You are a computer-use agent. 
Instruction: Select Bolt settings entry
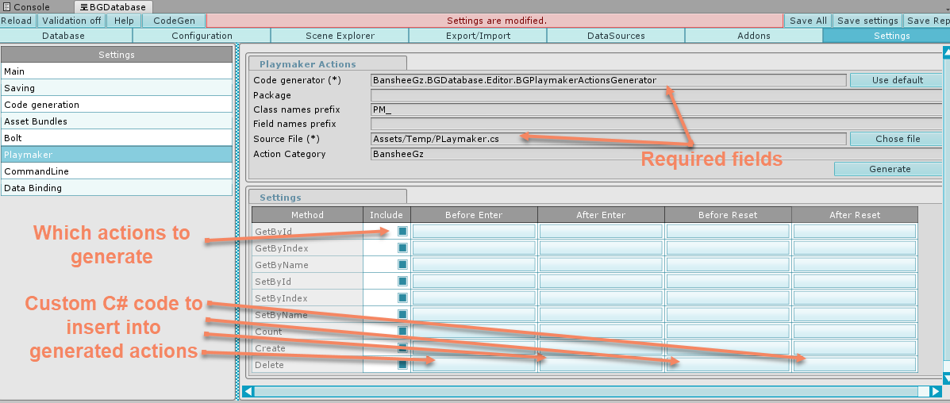pyautogui.click(x=117, y=138)
